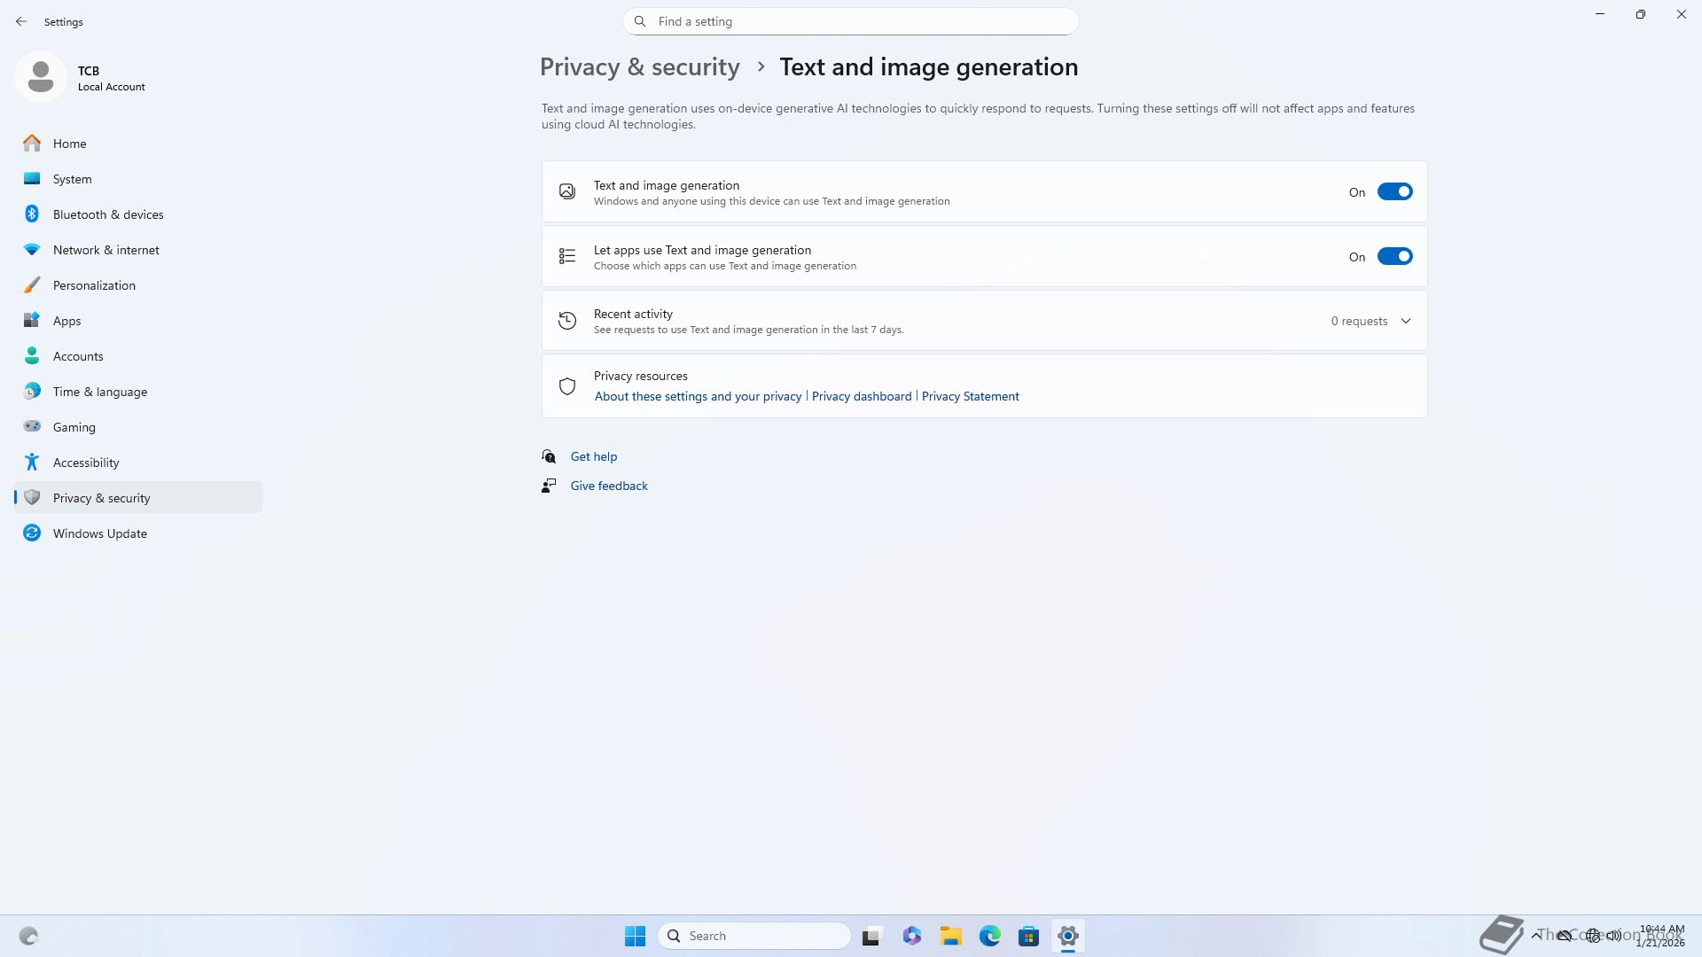Disable Let apps use Text and image generation
This screenshot has width=1702, height=957.
click(1394, 257)
